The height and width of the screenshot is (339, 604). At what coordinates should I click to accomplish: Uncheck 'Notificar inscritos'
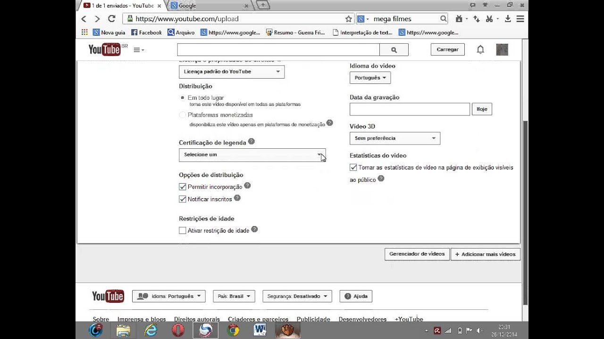pyautogui.click(x=183, y=199)
